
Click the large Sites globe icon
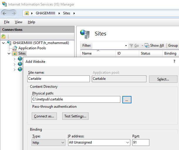(85, 34)
